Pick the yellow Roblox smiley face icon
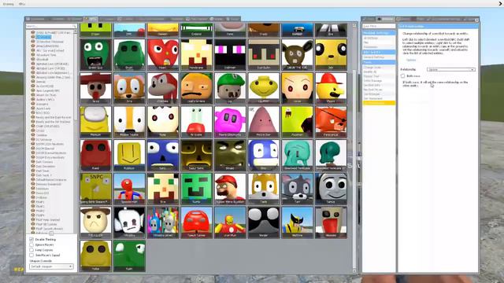This screenshot has height=283, width=504. pyautogui.click(x=129, y=155)
